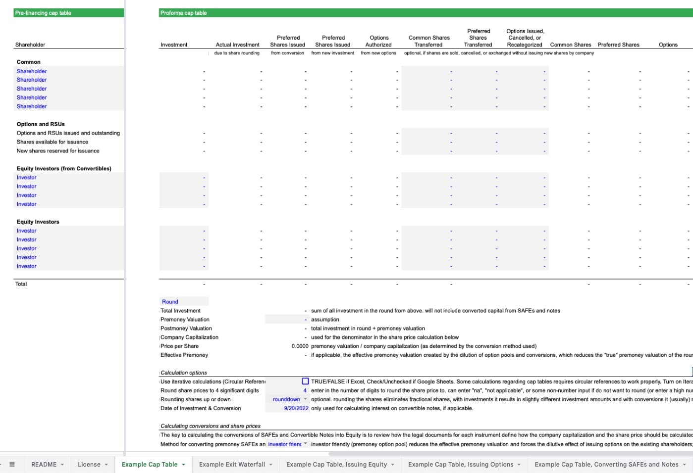The image size is (693, 473).
Task: Open the all sheets list icon
Action: coord(12,464)
